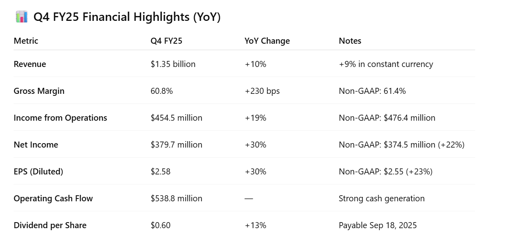The image size is (512, 247).
Task: Select the +230 bps change cell
Action: coord(262,91)
